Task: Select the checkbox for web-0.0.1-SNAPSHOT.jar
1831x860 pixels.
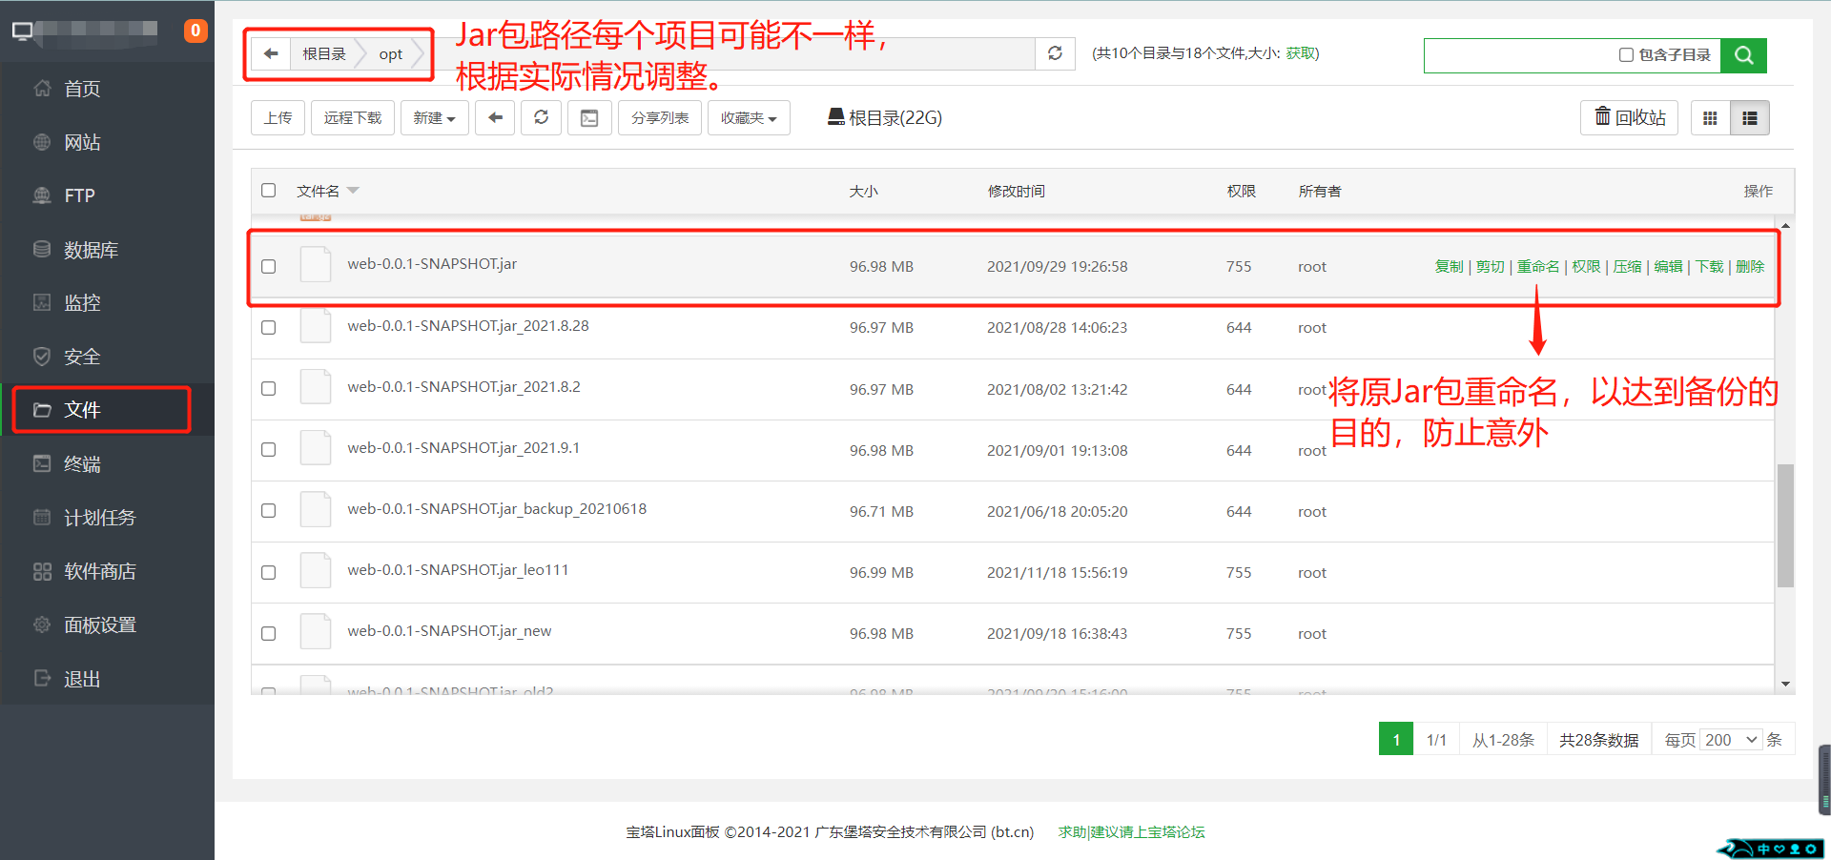Action: 268,267
